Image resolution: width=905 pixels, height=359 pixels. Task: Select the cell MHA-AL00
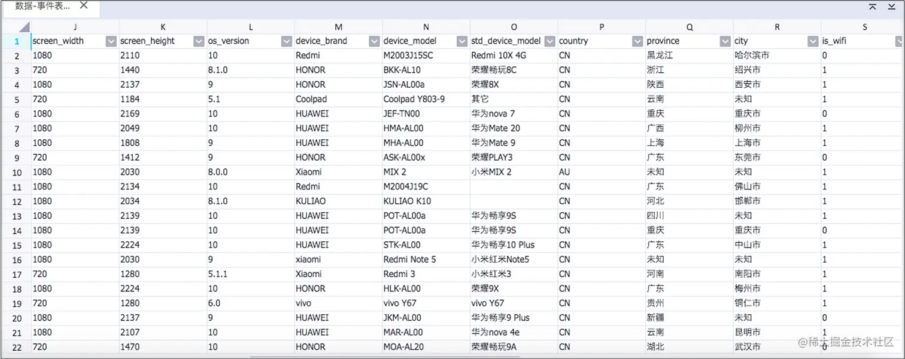point(426,143)
